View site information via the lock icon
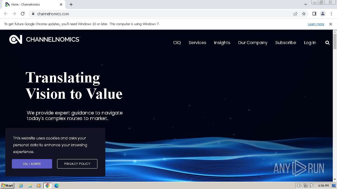Image resolution: width=337 pixels, height=189 pixels. click(33, 14)
